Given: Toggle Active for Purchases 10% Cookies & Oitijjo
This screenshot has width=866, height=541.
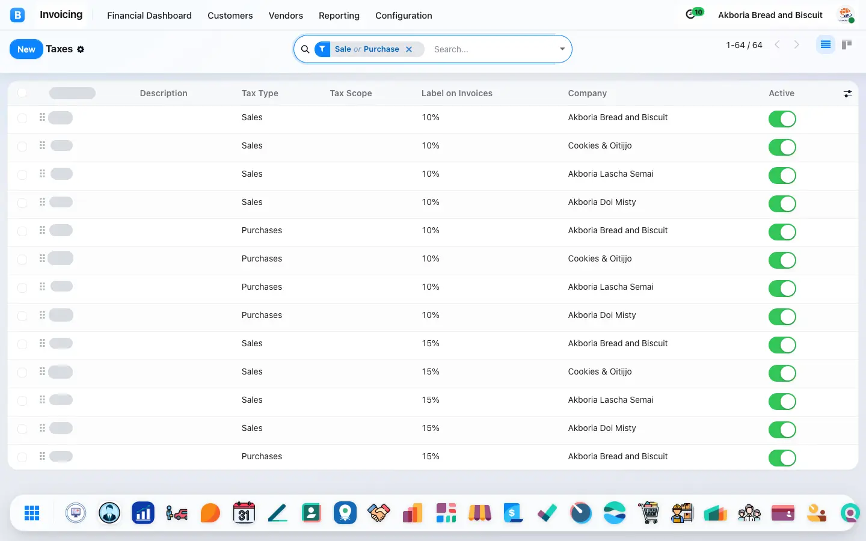Looking at the screenshot, I should [782, 260].
